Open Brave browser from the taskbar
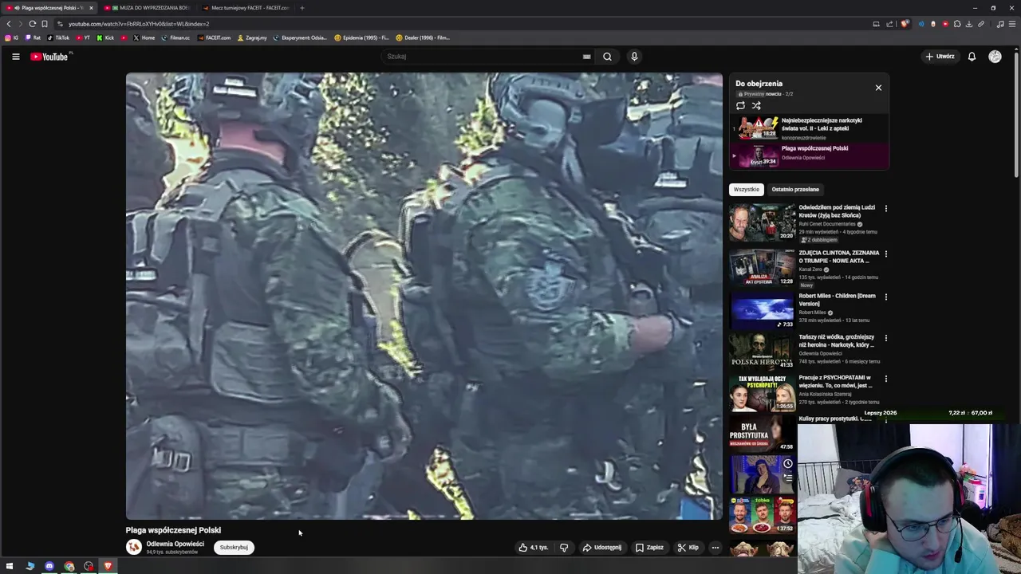This screenshot has width=1021, height=574. tap(108, 566)
